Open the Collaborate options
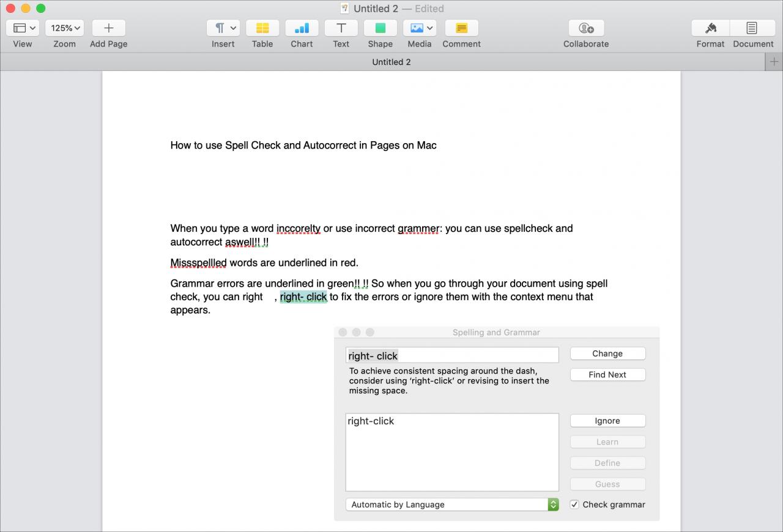 [x=586, y=28]
